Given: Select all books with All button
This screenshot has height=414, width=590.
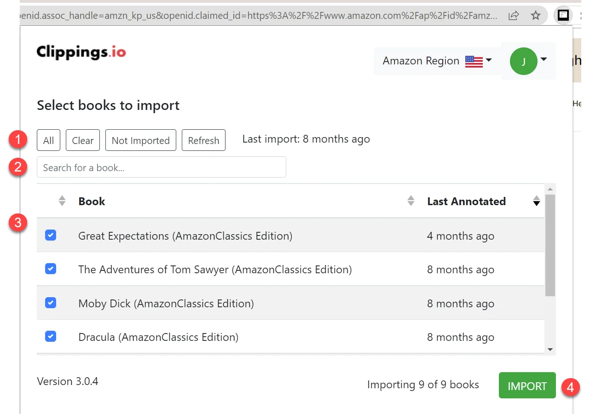Looking at the screenshot, I should pyautogui.click(x=48, y=140).
